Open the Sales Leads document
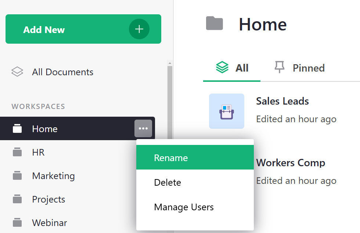This screenshot has height=233, width=360. click(x=282, y=101)
